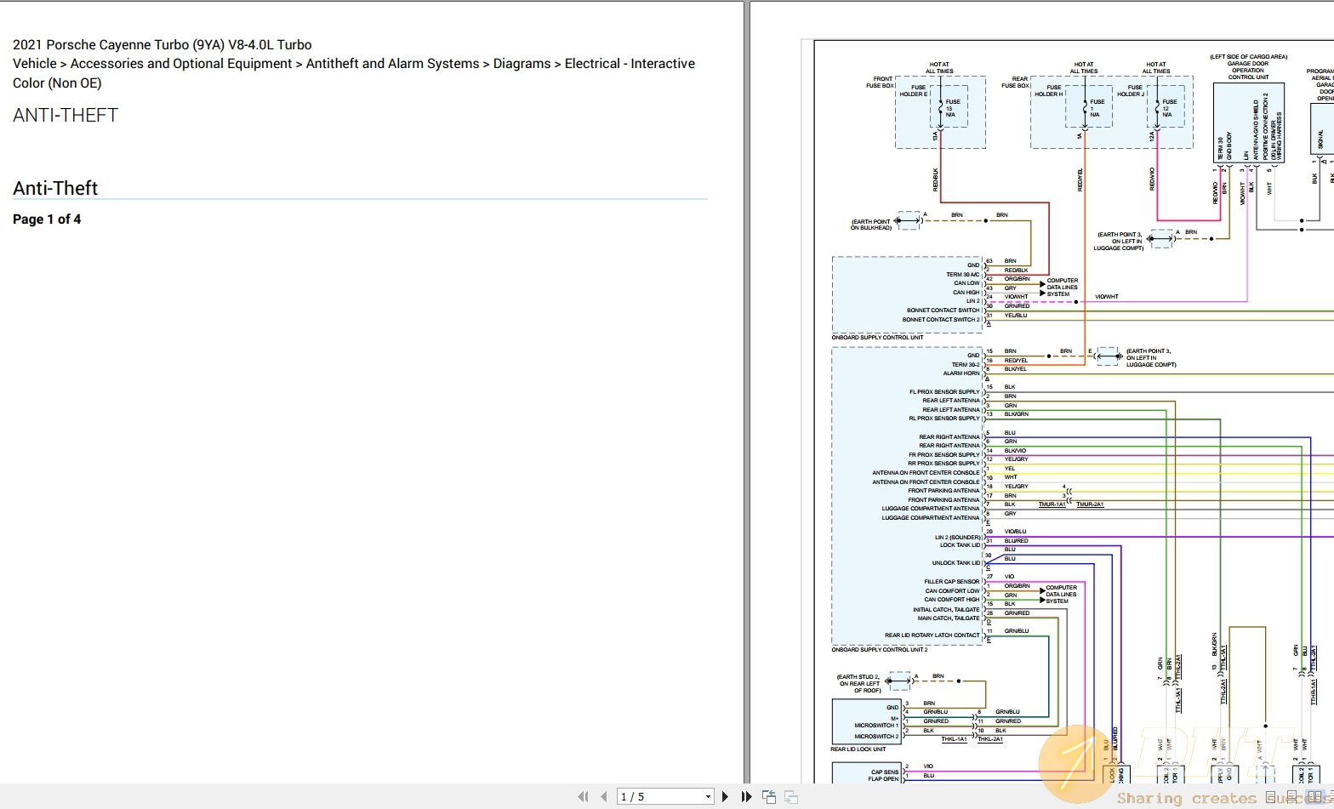This screenshot has height=809, width=1334.
Task: Select the single page view icon
Action: click(x=1272, y=797)
